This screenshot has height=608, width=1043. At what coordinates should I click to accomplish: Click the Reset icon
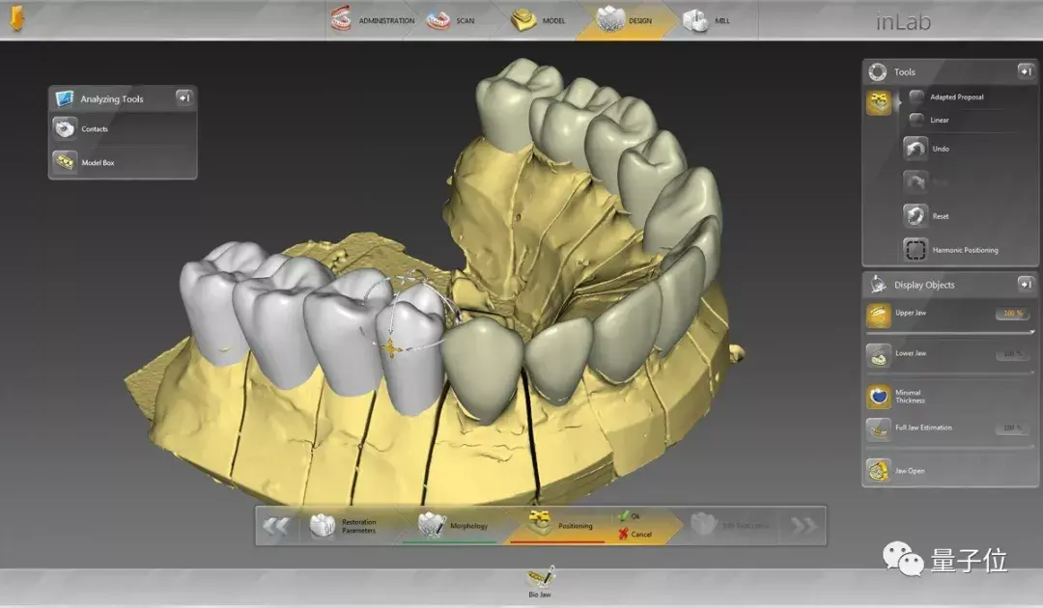click(916, 215)
